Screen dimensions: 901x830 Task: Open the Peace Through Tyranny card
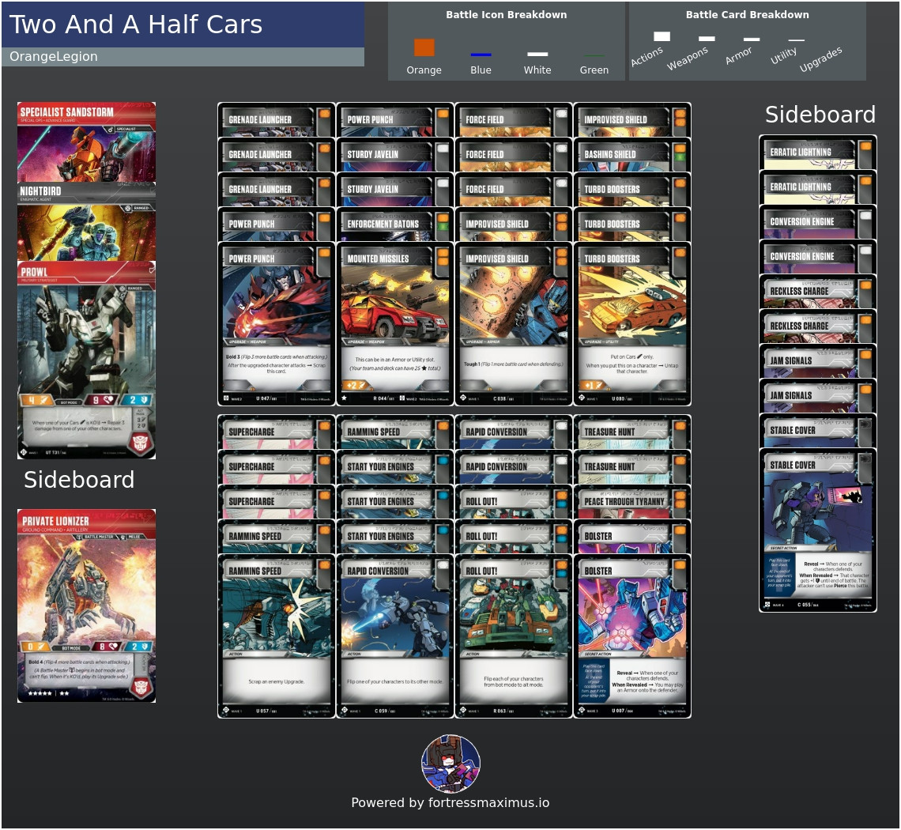[x=632, y=502]
